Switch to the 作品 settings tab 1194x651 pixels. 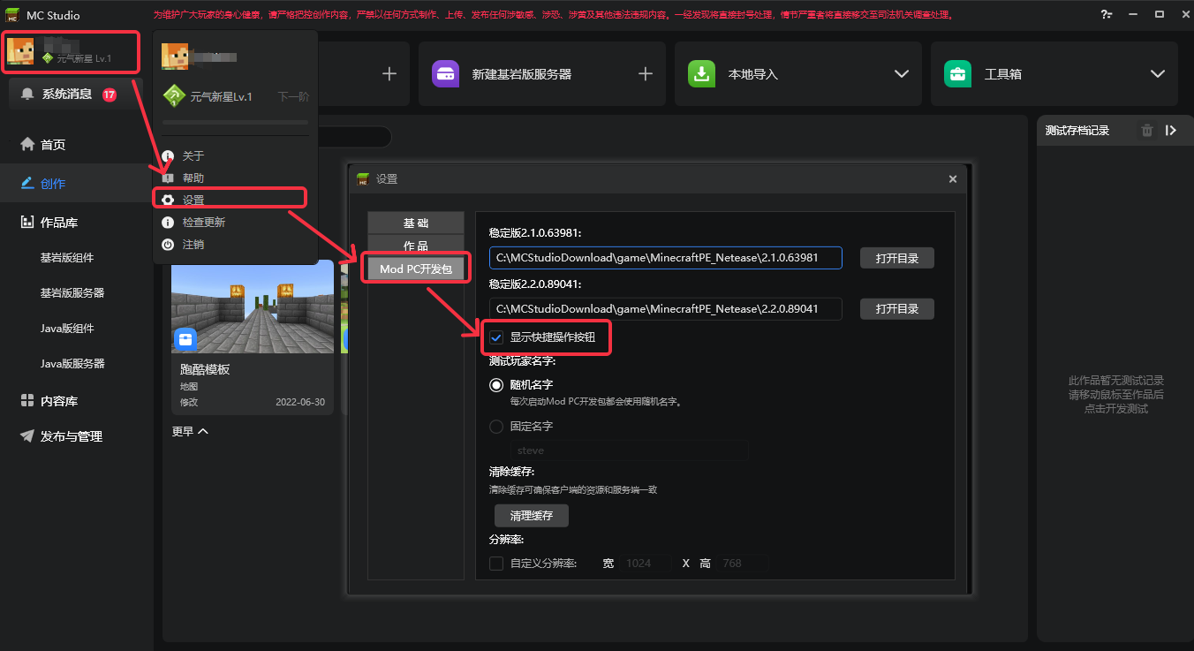[416, 246]
